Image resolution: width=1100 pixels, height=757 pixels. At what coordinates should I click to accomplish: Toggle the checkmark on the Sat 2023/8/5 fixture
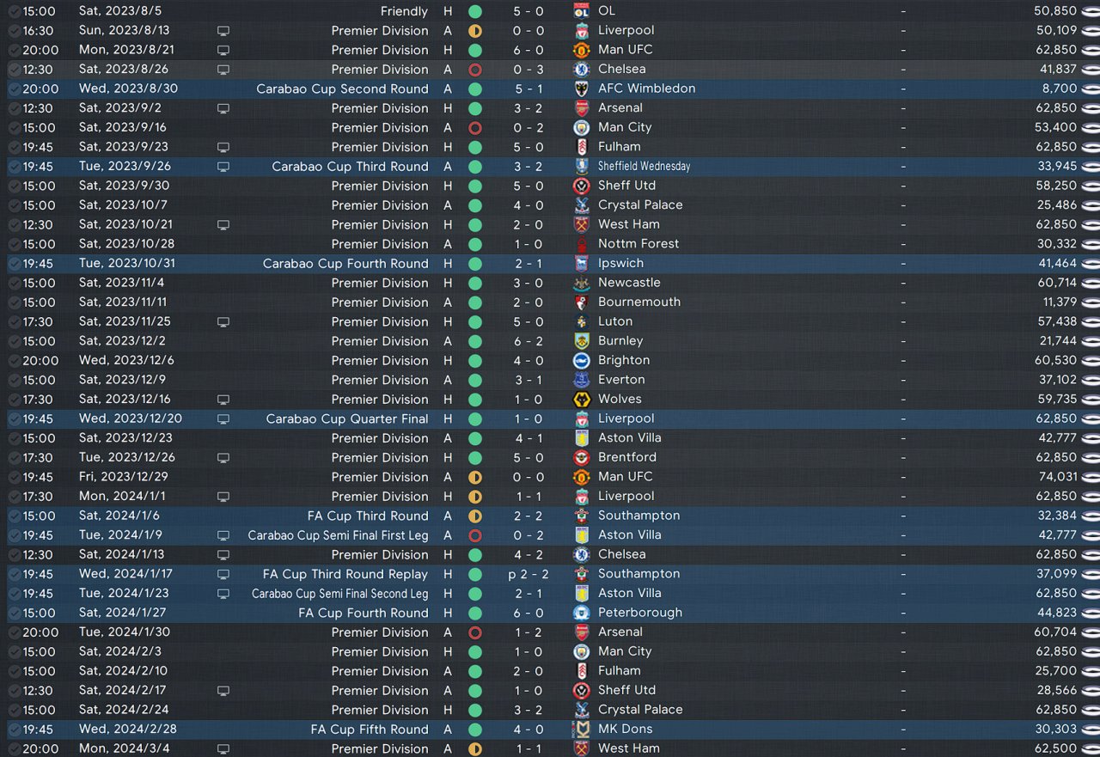point(15,11)
